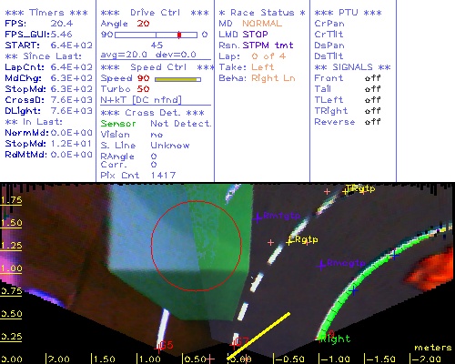455x364 pixels.
Task: Click the 1.00 tick on vertical scale
Action: tap(11, 268)
